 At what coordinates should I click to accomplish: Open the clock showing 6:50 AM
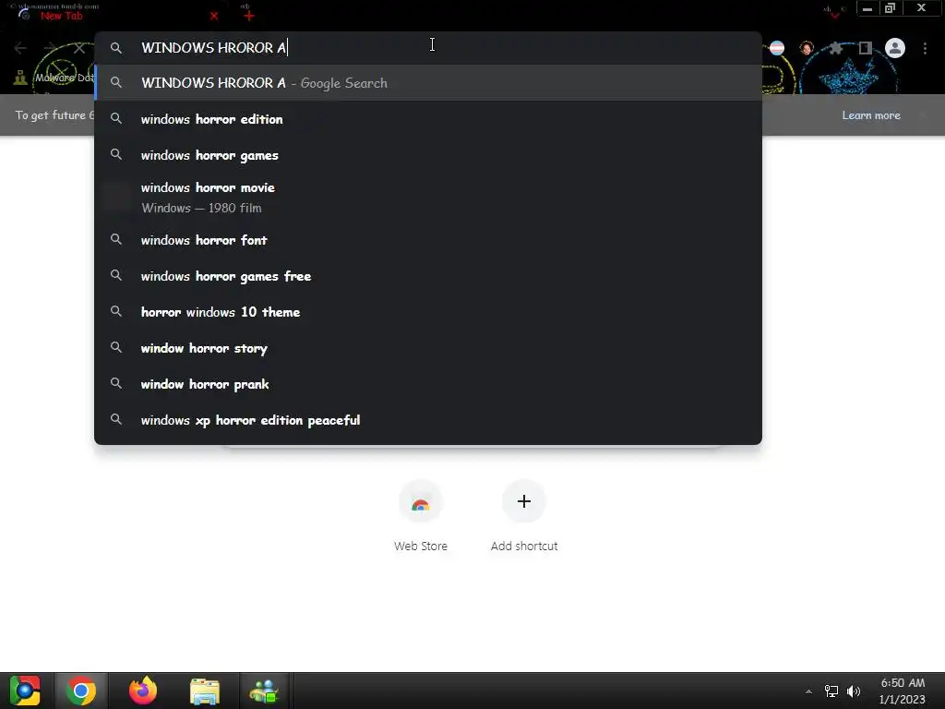tap(903, 691)
